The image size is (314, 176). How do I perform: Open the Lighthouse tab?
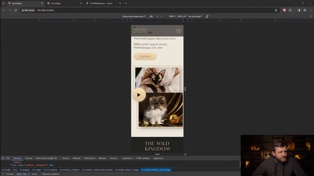158,158
